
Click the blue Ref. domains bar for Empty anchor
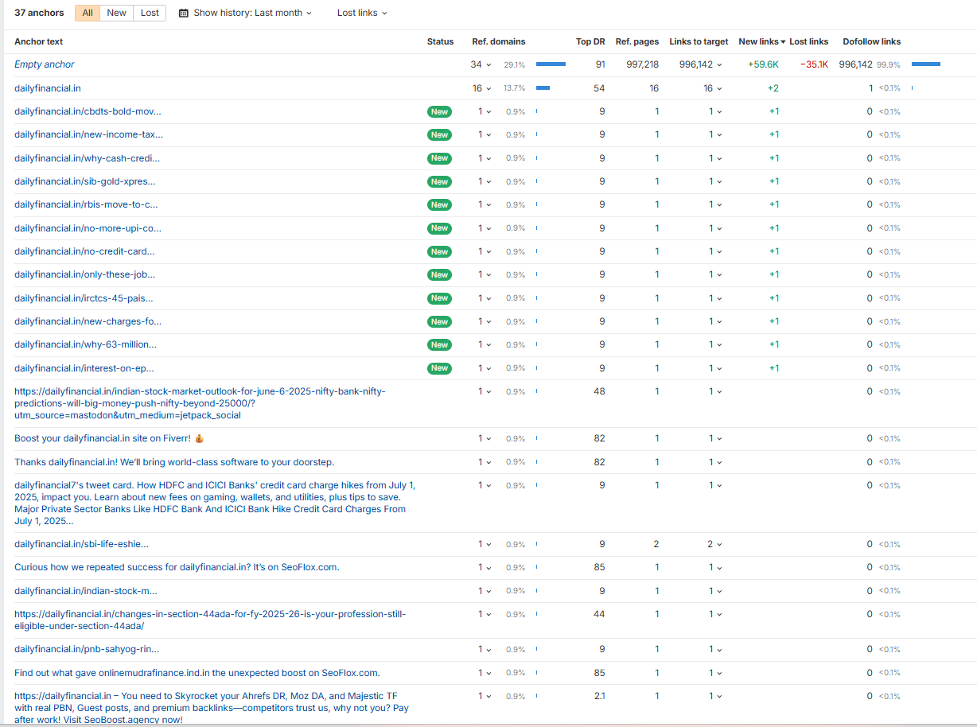click(x=551, y=64)
